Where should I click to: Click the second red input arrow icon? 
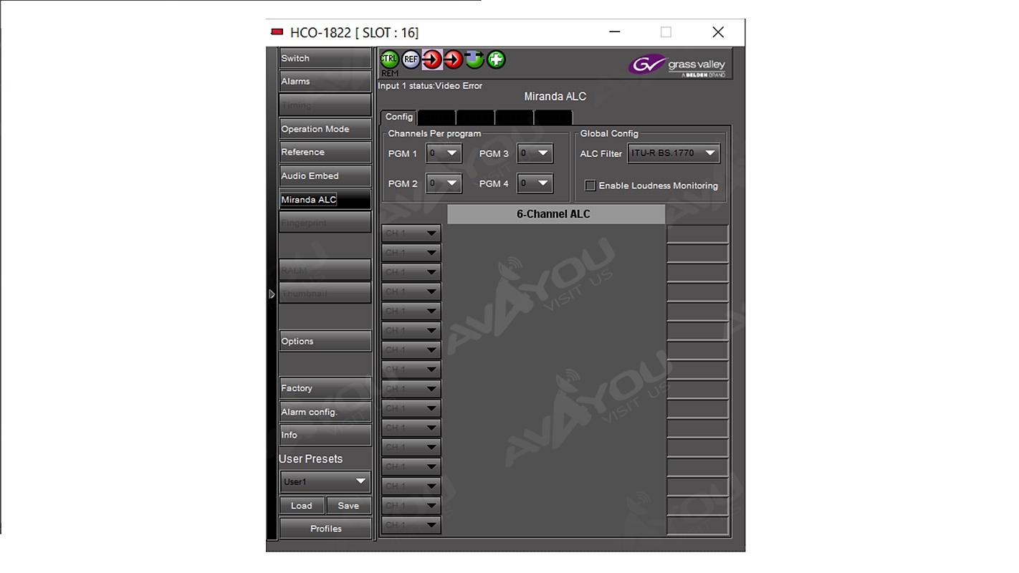(453, 59)
